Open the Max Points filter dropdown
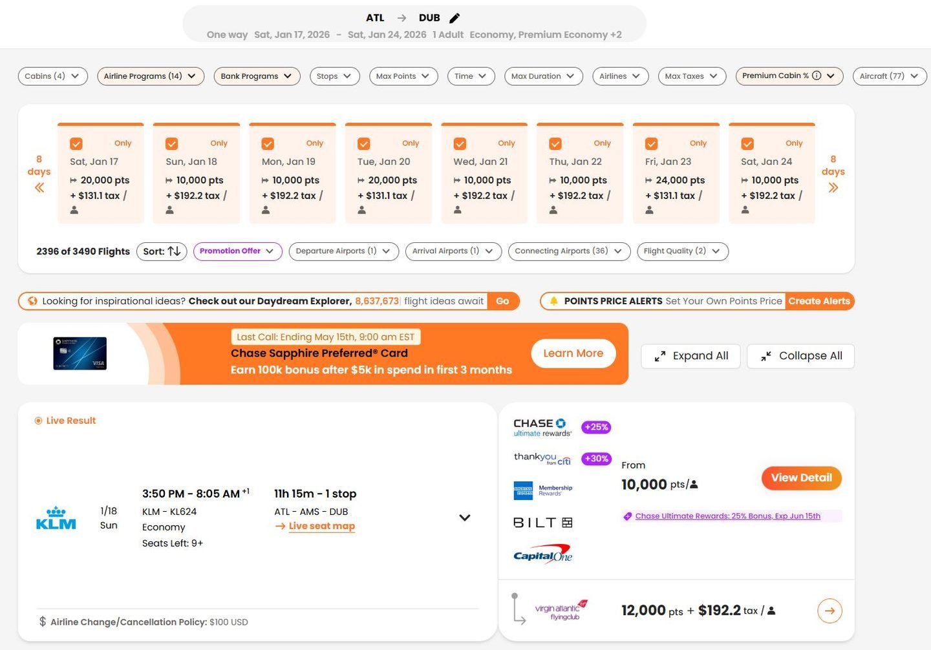 (403, 76)
